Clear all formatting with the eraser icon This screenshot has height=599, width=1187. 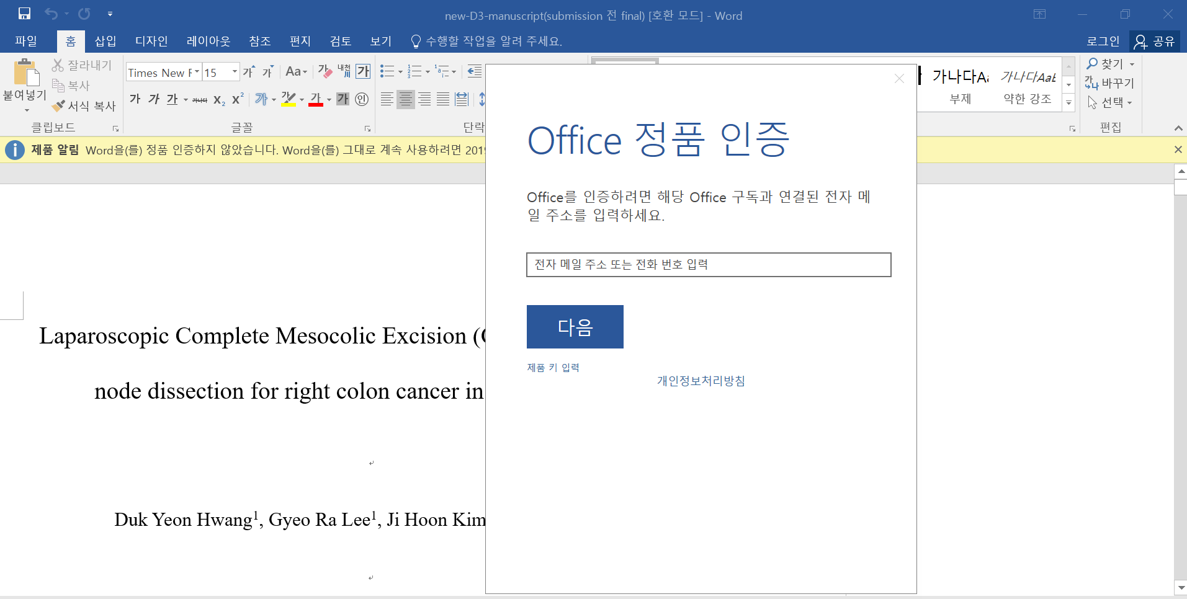(325, 72)
